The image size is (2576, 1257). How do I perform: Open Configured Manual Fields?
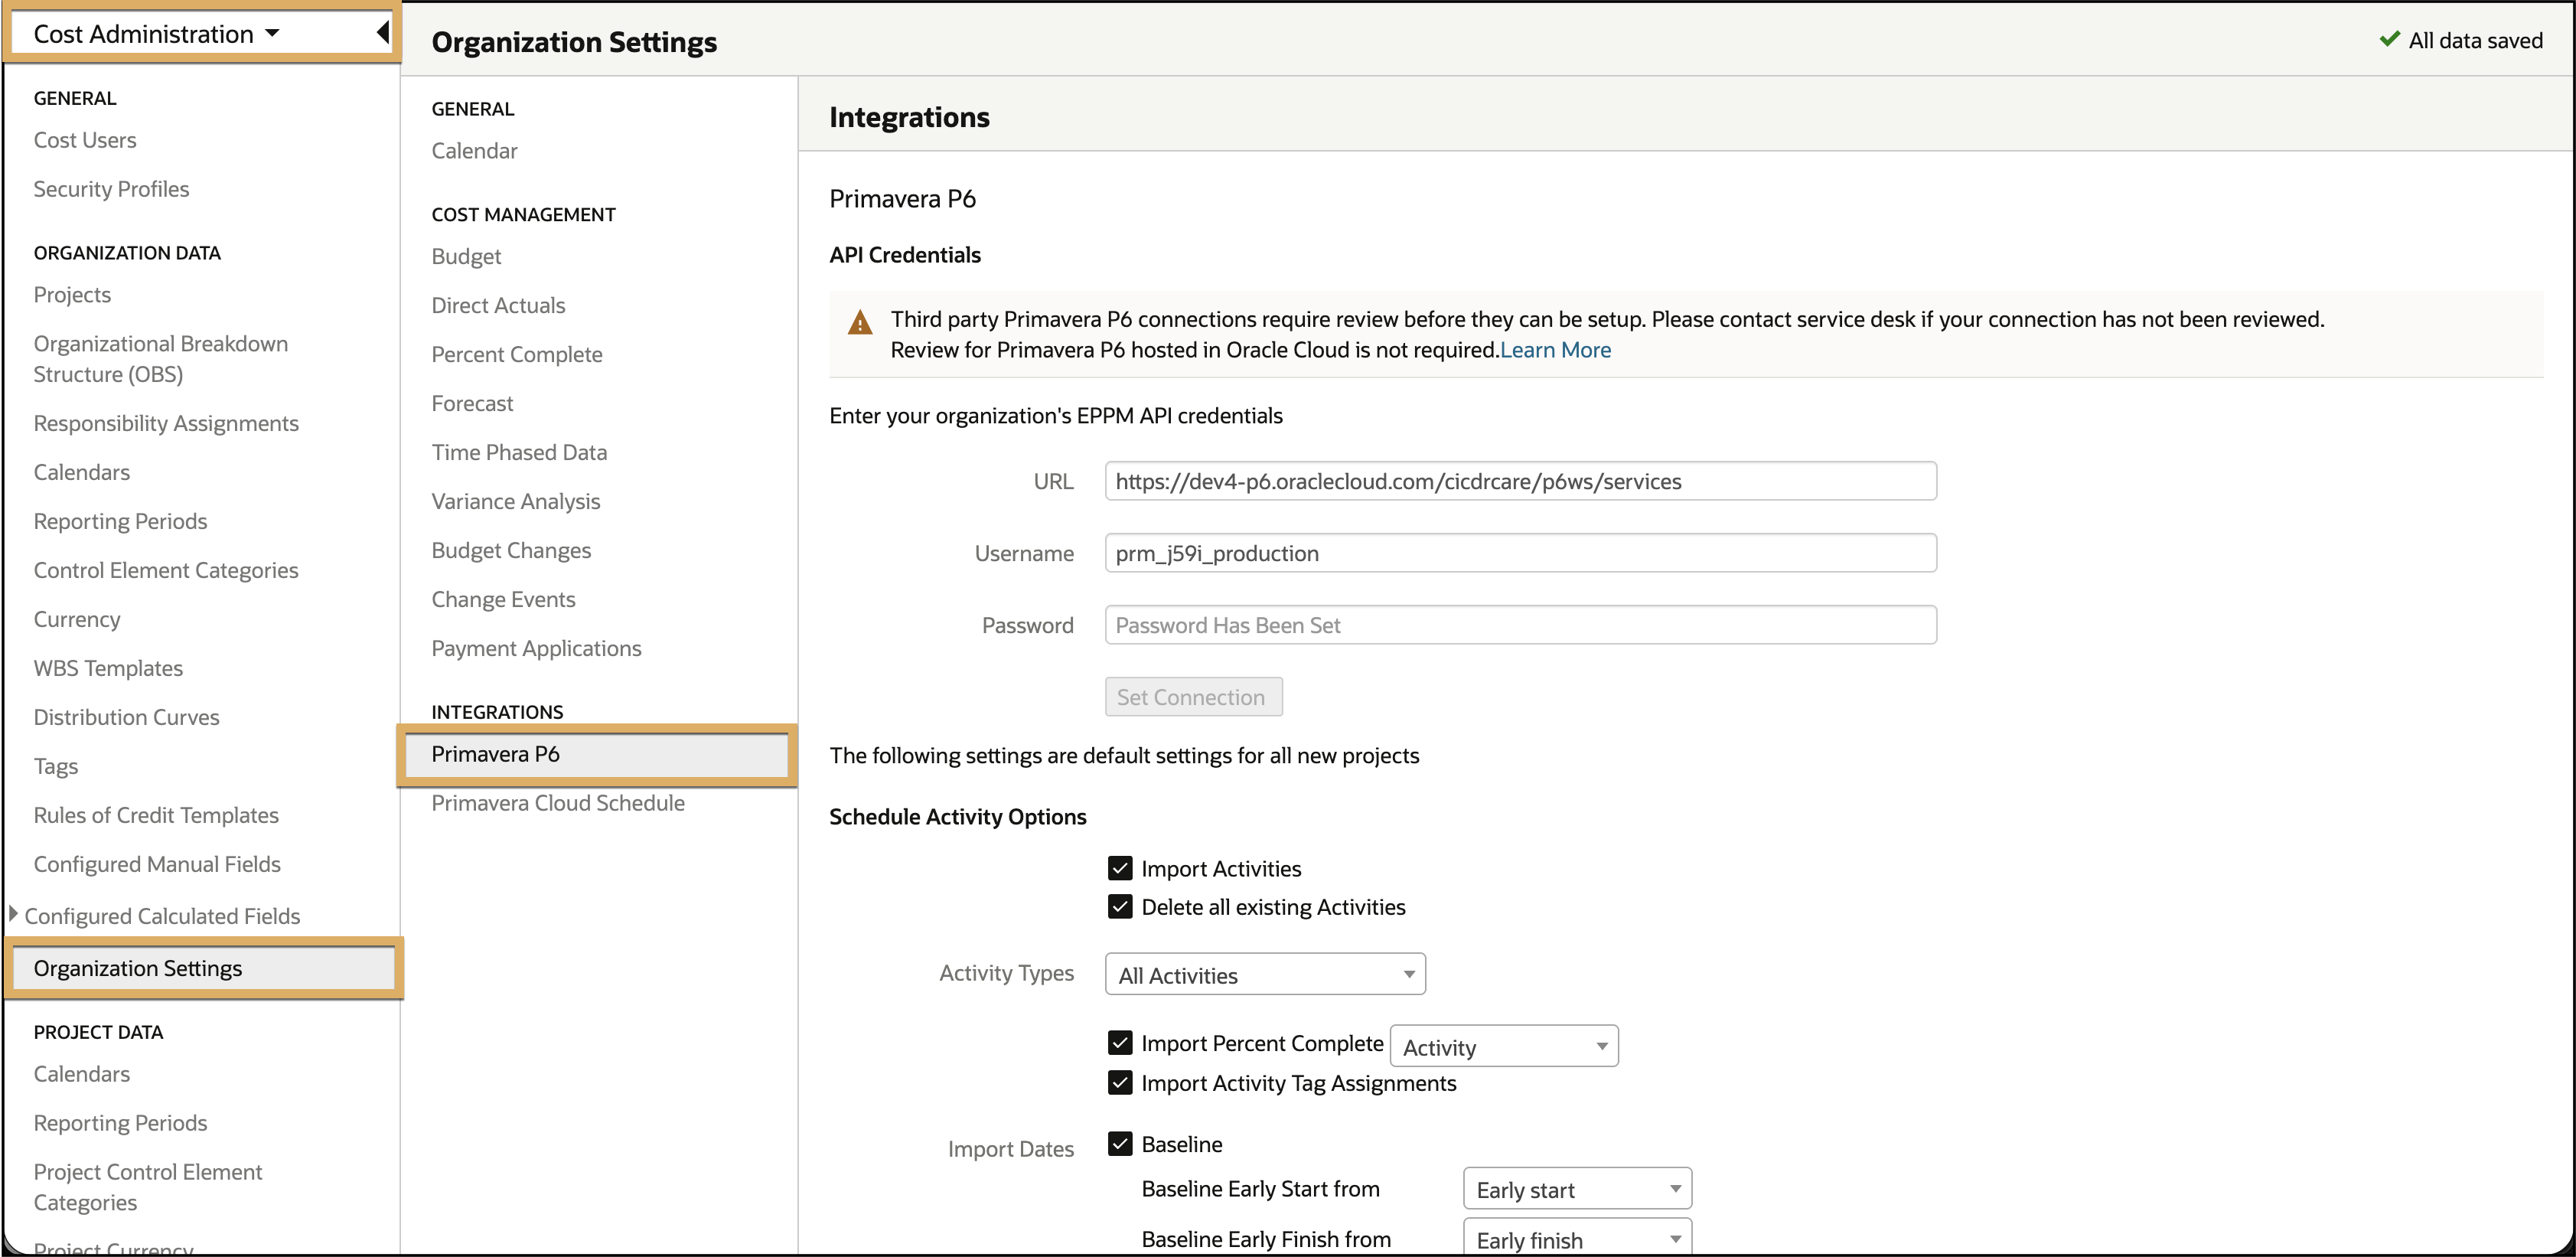157,864
